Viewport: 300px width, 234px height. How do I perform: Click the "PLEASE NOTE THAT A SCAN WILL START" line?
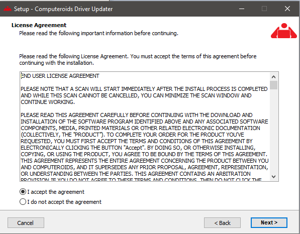(144, 89)
